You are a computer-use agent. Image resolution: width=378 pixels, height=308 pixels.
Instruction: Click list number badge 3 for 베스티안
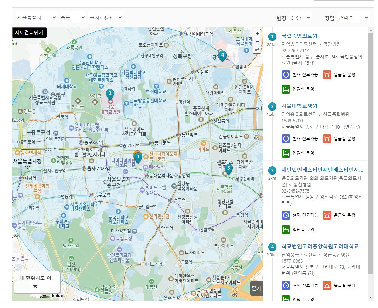(272, 170)
